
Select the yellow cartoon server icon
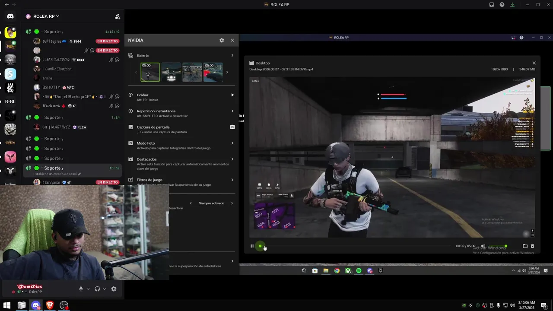pos(10,33)
